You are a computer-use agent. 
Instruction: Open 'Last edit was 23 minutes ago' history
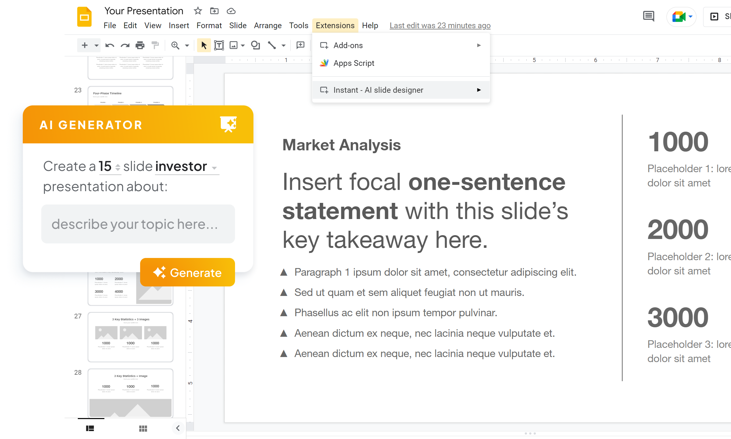[440, 25]
